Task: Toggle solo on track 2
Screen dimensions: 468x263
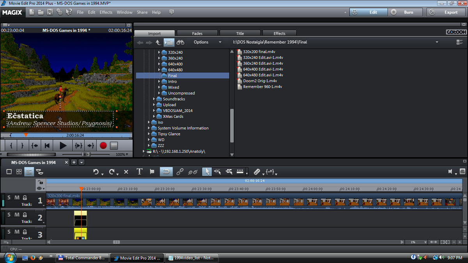Action: click(x=9, y=215)
